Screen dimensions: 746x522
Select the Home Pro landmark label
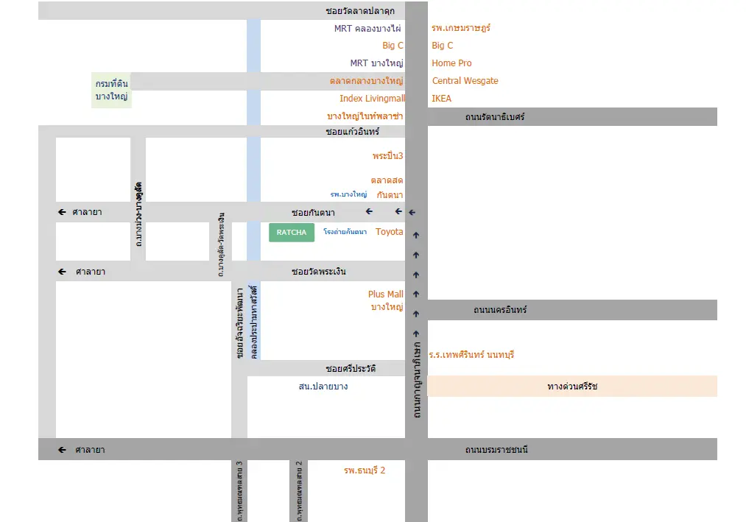pos(451,63)
